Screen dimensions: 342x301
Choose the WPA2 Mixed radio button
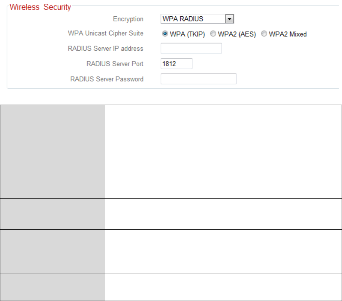click(x=264, y=34)
